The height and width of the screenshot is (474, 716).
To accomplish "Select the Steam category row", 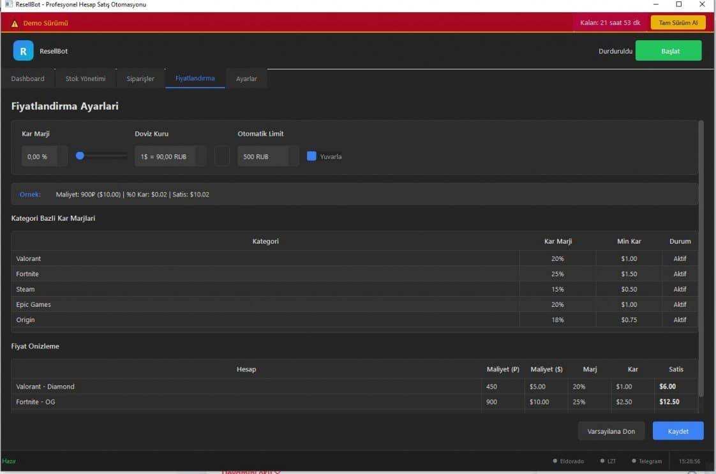I will pyautogui.click(x=354, y=289).
